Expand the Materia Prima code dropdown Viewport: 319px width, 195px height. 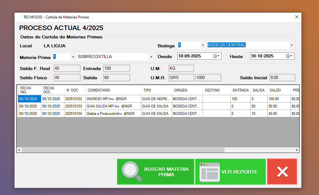point(73,57)
